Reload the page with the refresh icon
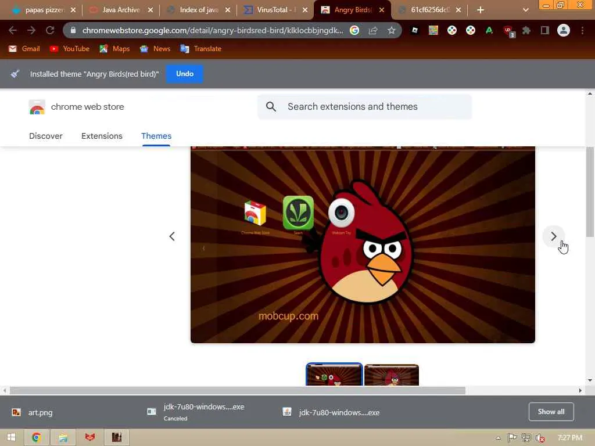The height and width of the screenshot is (446, 595). [x=50, y=30]
